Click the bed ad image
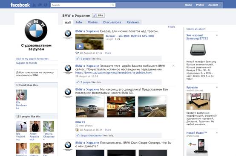Screen dimensions: 236x156 pos(198,101)
